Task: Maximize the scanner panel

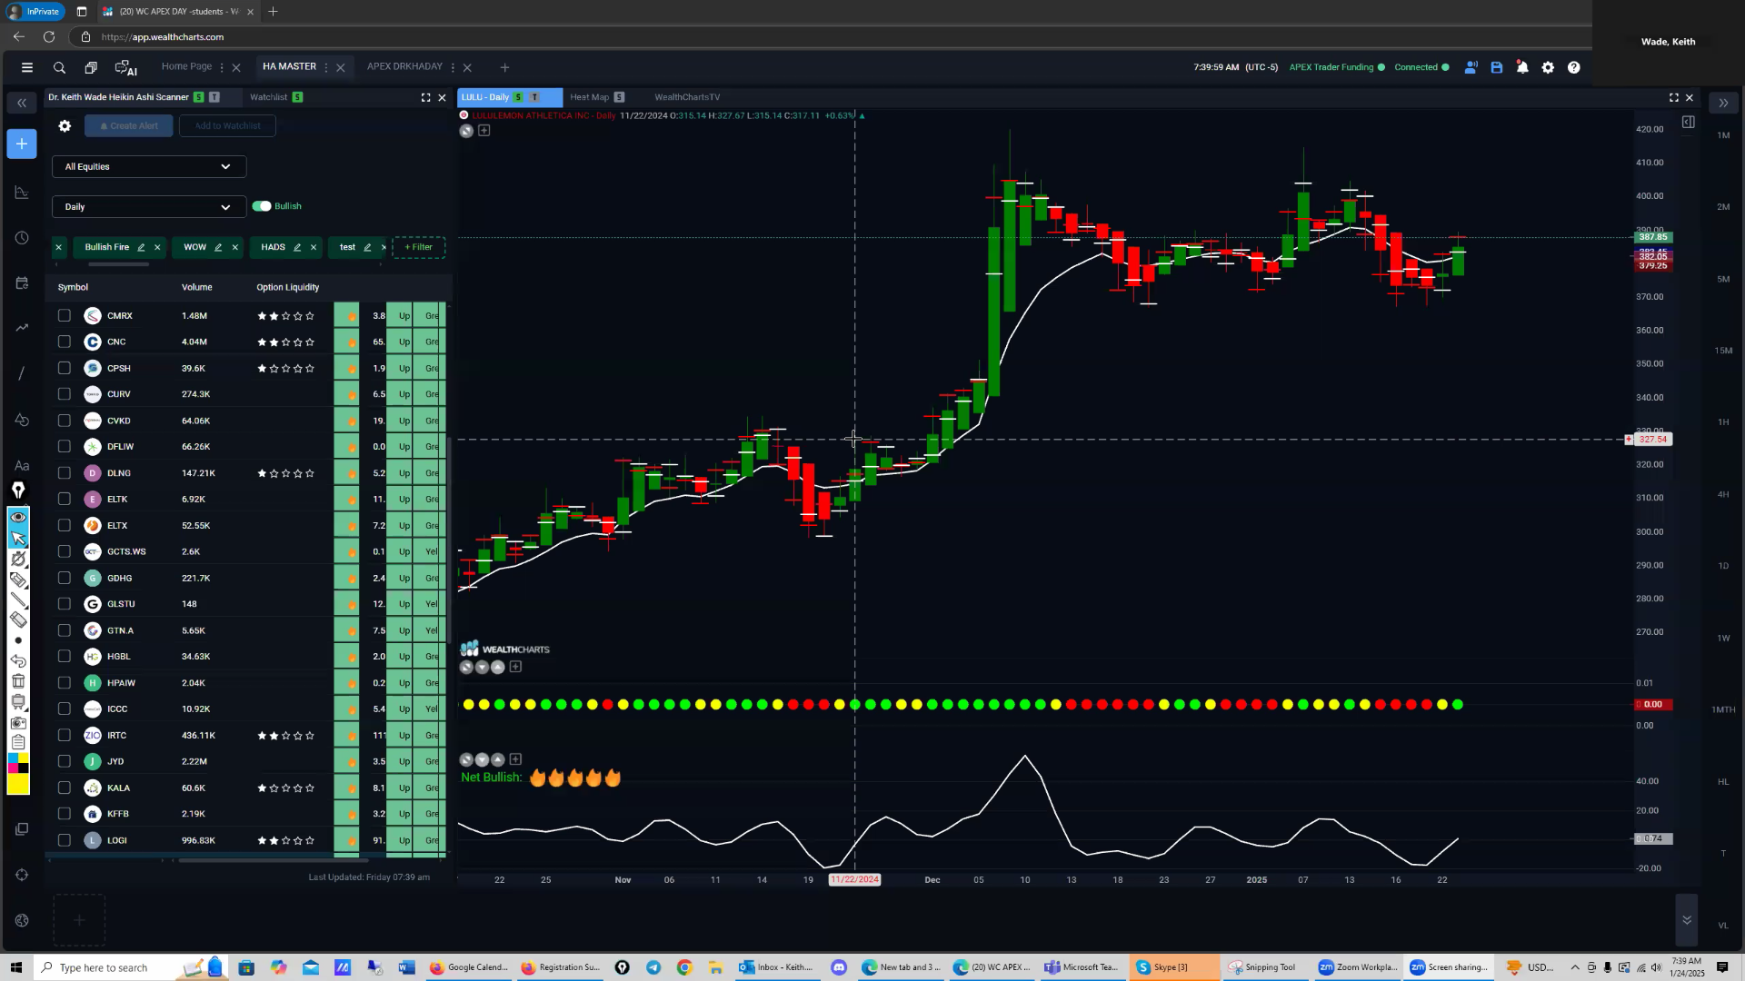Action: (x=425, y=97)
